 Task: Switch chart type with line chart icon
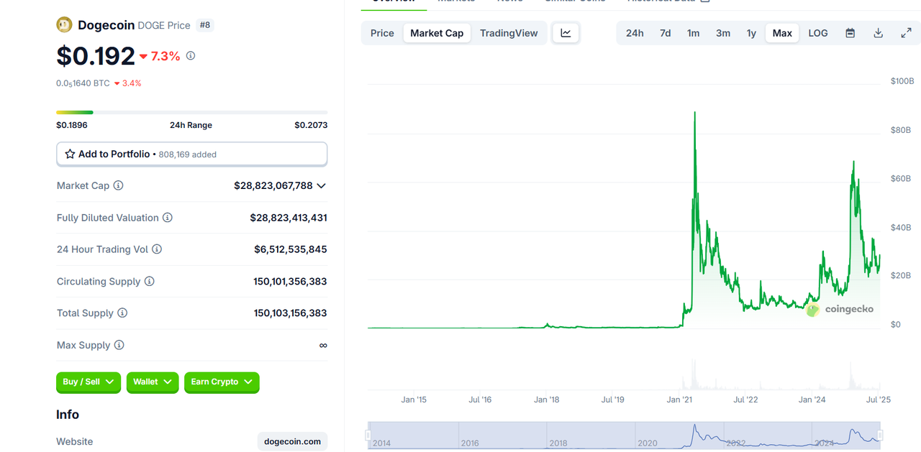coord(566,33)
